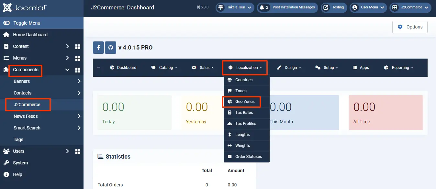Expand the Menus chevron
Viewport: 436px width, 189px height.
(67, 58)
